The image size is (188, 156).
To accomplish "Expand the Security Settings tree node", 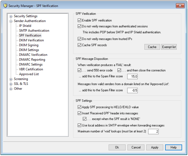I will point(11,16).
